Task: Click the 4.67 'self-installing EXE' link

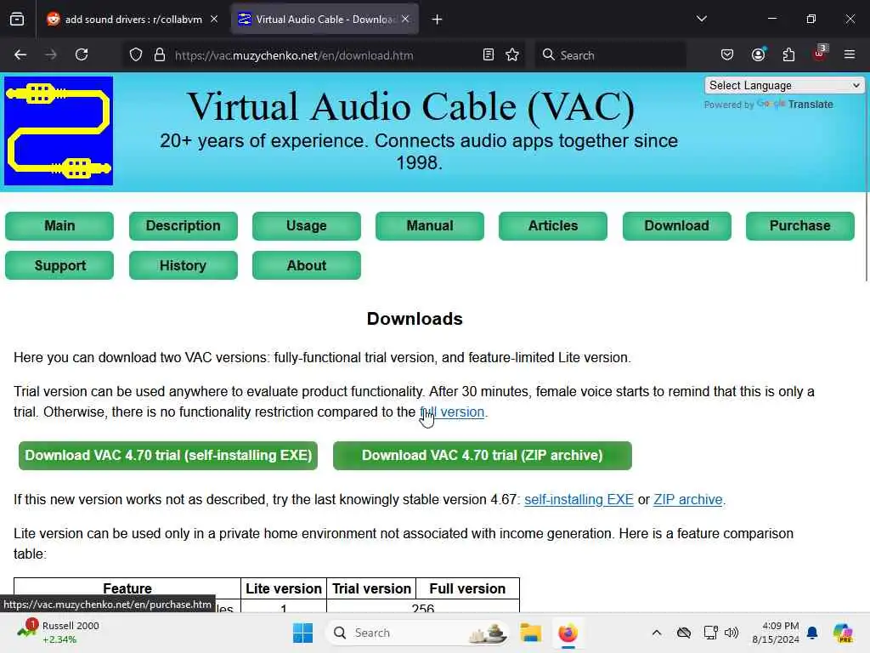Action: click(x=579, y=500)
